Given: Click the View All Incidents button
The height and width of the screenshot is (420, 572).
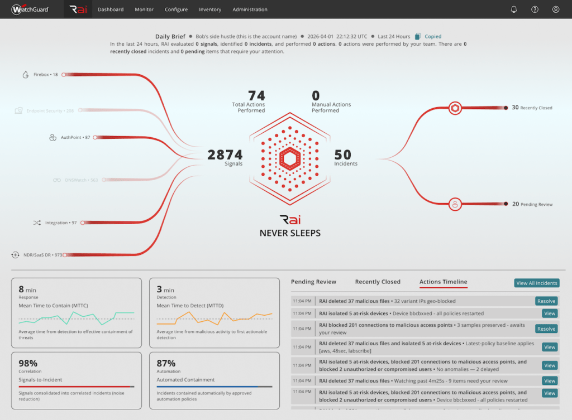Looking at the screenshot, I should [537, 283].
